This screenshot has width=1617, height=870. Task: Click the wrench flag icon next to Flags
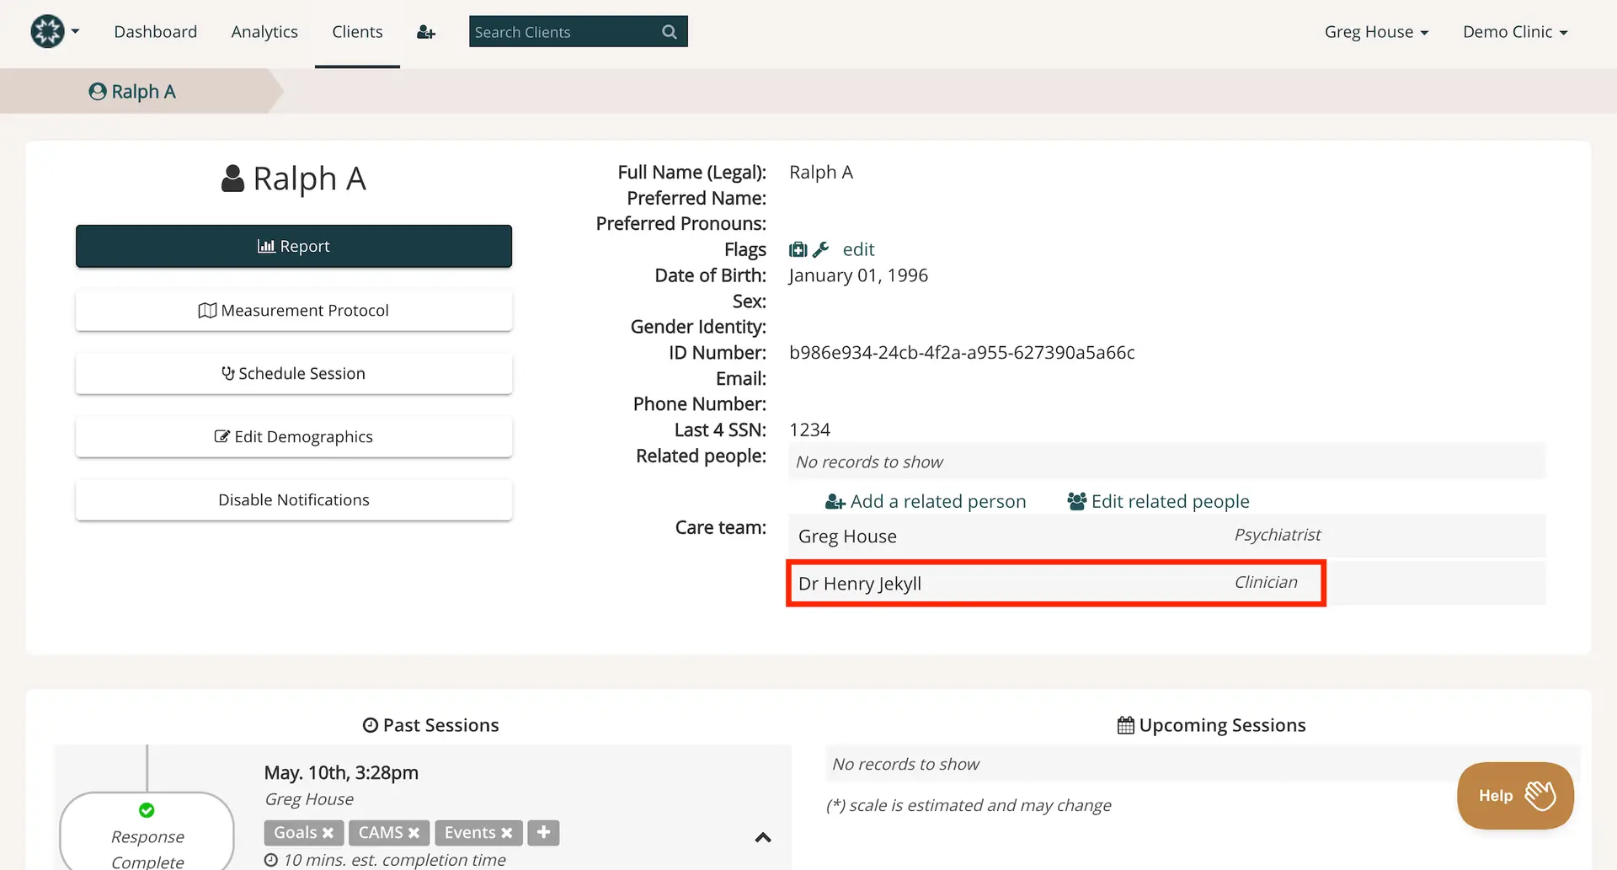pos(821,248)
